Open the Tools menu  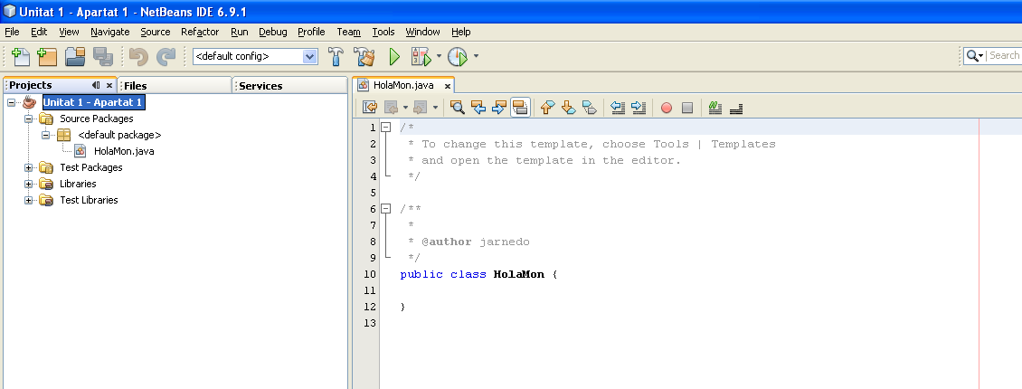point(383,32)
